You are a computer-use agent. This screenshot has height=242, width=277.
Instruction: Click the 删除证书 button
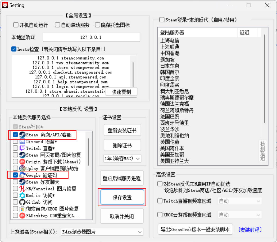[122, 145]
